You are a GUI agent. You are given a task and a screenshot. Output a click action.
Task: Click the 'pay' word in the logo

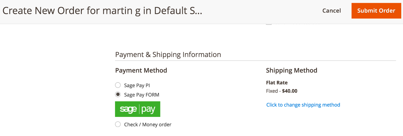tap(148, 110)
